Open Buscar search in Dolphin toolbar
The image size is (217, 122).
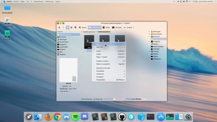tap(83, 27)
